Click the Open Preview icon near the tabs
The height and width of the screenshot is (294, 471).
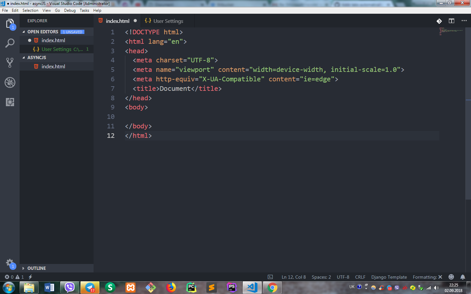click(x=439, y=21)
